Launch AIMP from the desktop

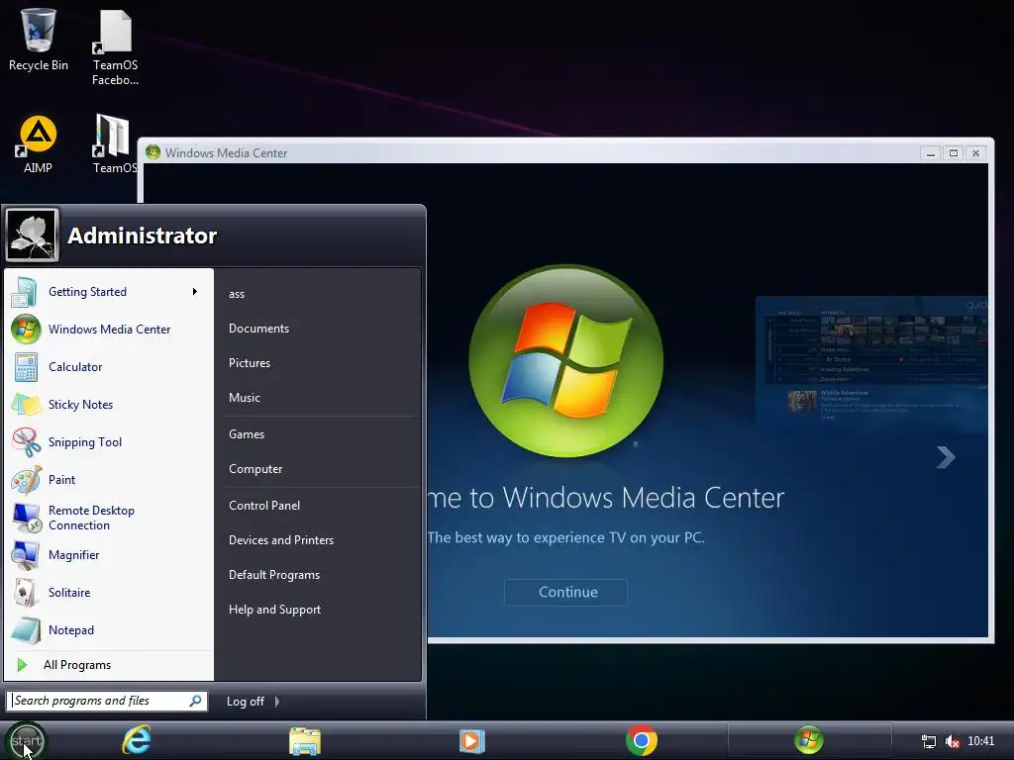(38, 144)
